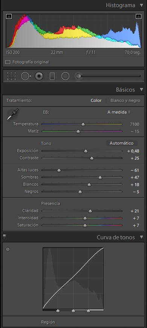Enable the Fotografía original checkbox
This screenshot has width=147, height=328.
click(x=8, y=62)
